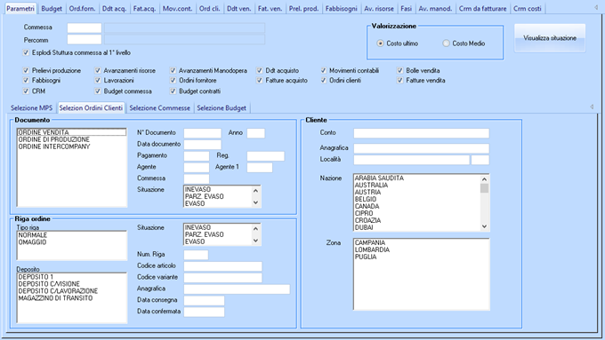Uncheck Avanzamenti Manodopera checkbox
The width and height of the screenshot is (605, 340).
(173, 70)
